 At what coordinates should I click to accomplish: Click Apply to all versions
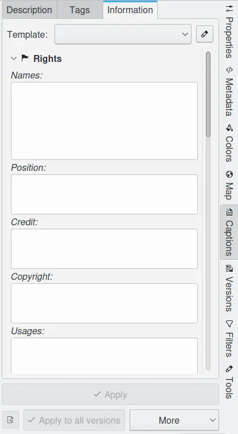tap(74, 420)
